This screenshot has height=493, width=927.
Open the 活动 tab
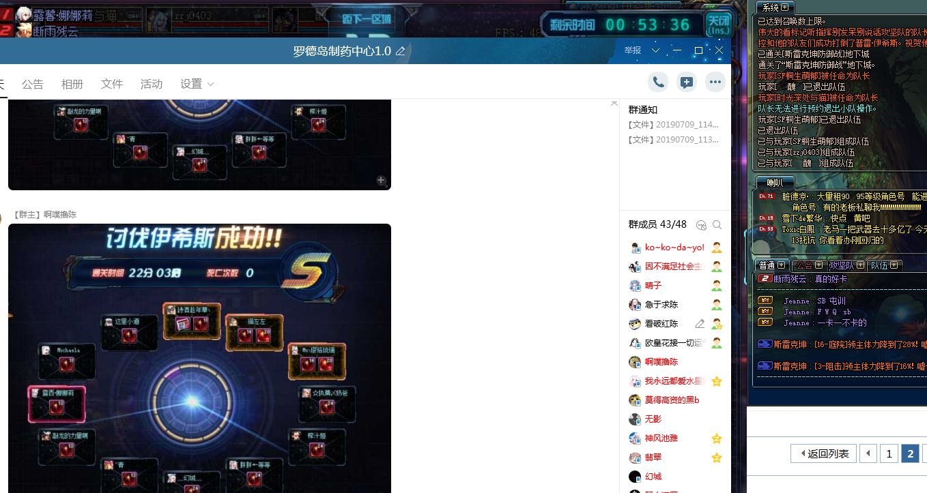pos(152,84)
